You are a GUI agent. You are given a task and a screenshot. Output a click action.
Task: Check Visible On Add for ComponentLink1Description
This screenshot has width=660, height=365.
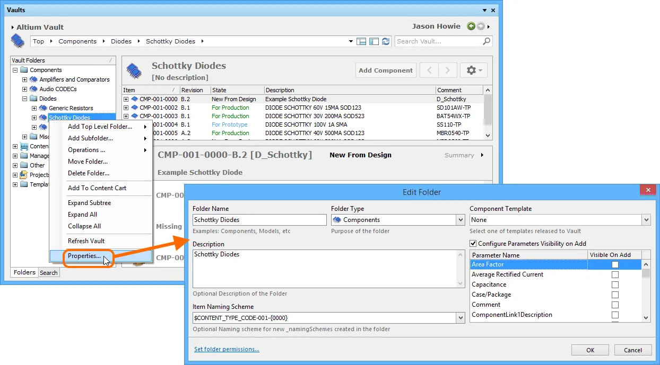[x=615, y=315]
